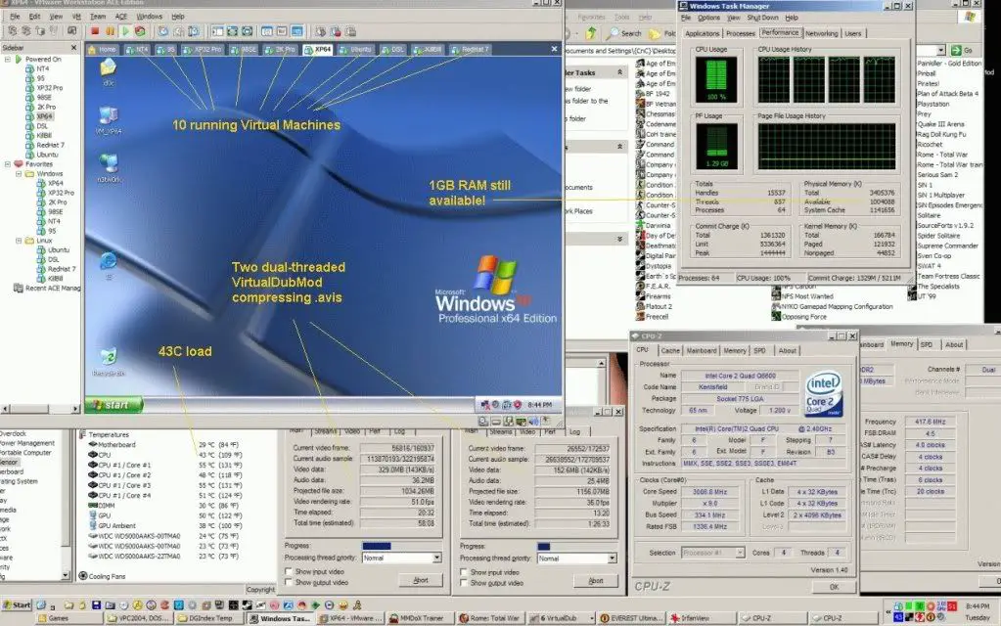Select the VM_XP64 computer icon on guest desktop
Screen dimensions: 1001x626
click(x=109, y=120)
